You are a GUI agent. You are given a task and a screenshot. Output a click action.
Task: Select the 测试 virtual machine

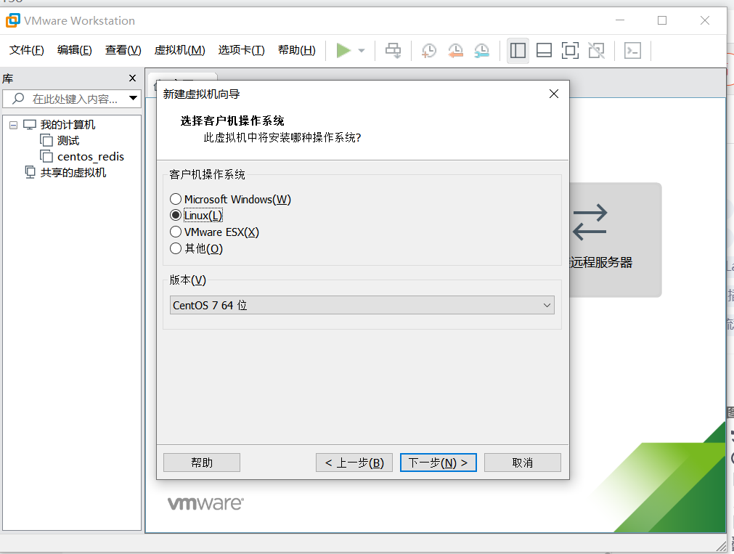(x=68, y=140)
